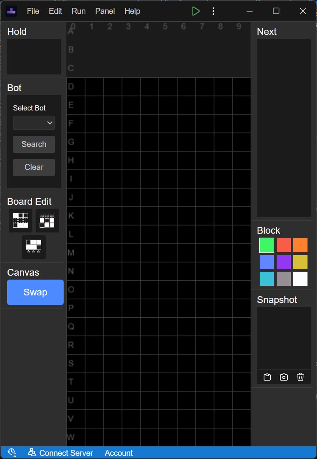Open the Select Bot dropdown
The width and height of the screenshot is (317, 459).
[34, 123]
